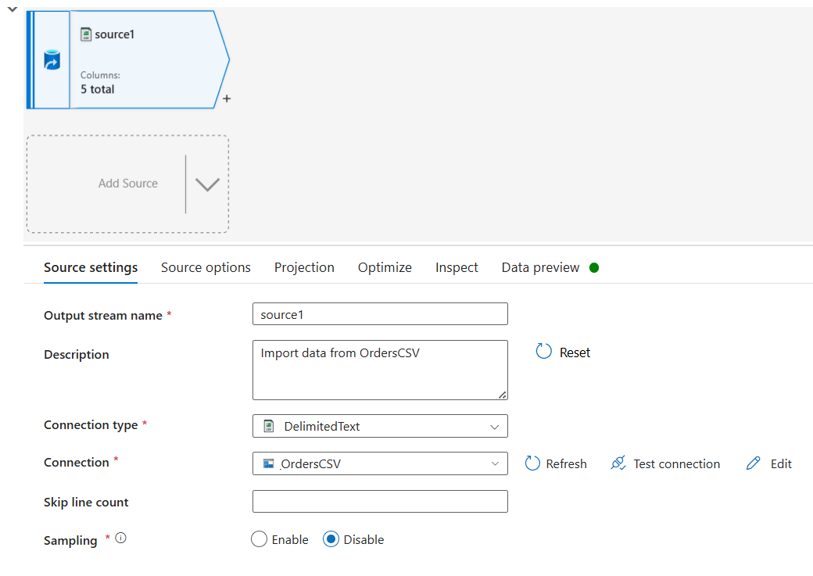Click the Edit pencil icon
The image size is (813, 576).
pyautogui.click(x=754, y=463)
